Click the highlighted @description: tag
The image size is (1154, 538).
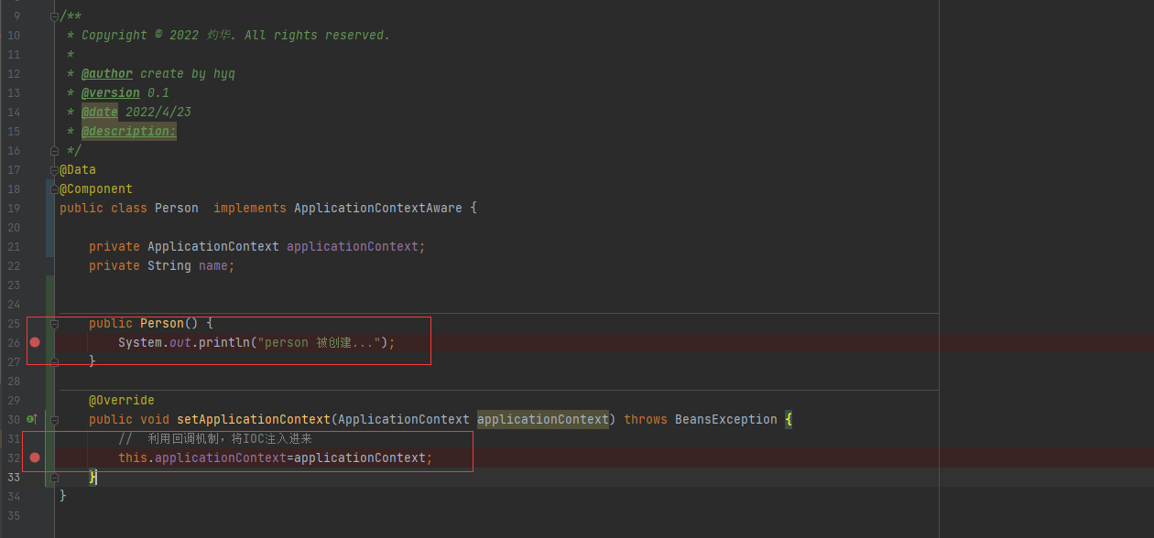click(x=128, y=131)
